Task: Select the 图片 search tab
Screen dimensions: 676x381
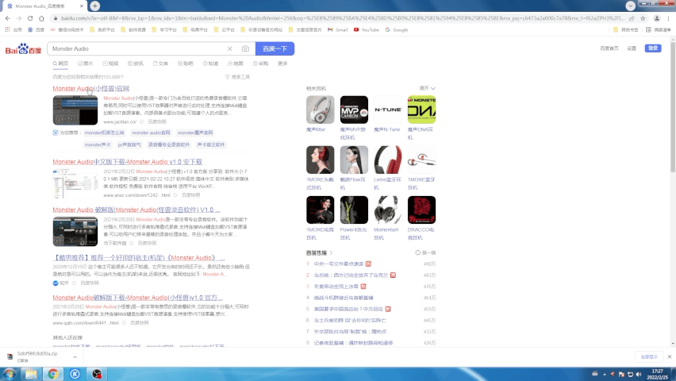Action: tap(86, 63)
